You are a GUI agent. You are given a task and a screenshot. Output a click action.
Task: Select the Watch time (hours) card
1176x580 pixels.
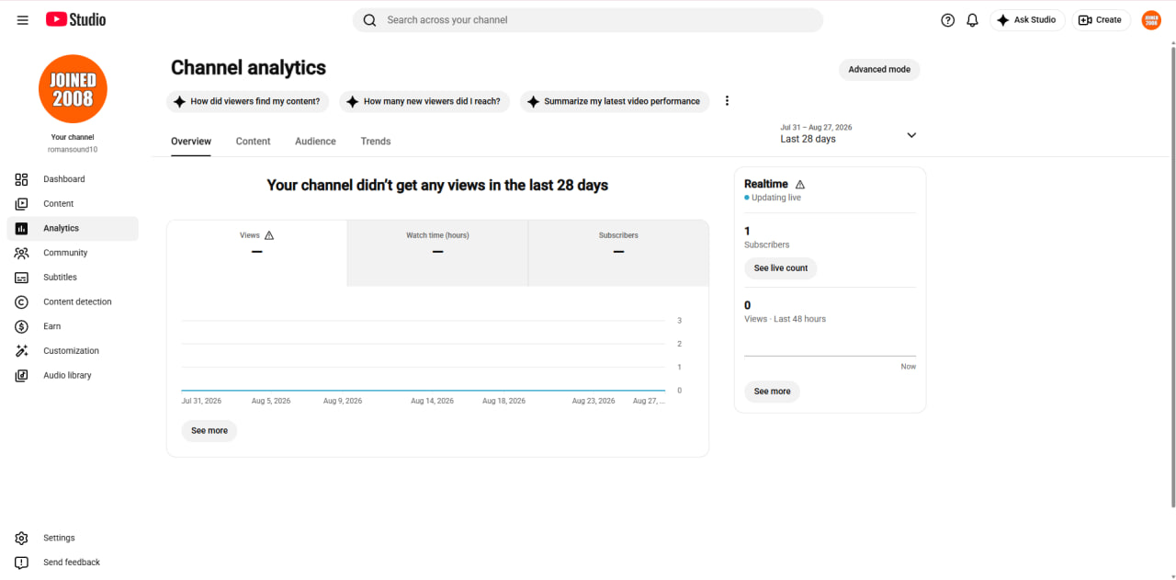(437, 253)
